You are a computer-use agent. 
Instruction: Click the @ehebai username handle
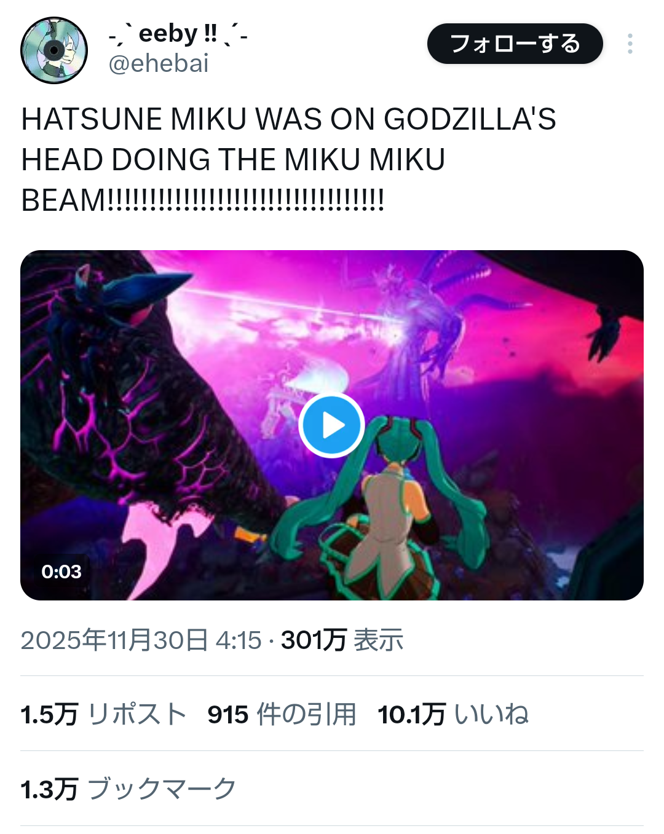pos(159,64)
